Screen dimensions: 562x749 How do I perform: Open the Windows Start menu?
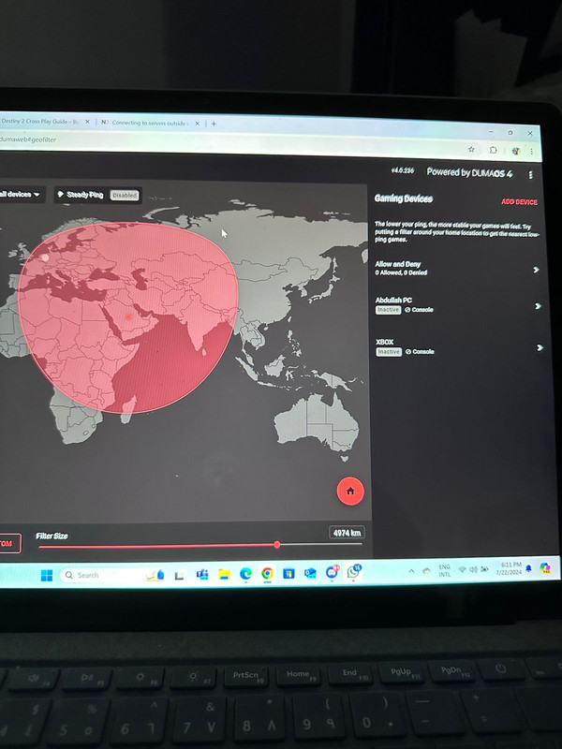[x=47, y=575]
